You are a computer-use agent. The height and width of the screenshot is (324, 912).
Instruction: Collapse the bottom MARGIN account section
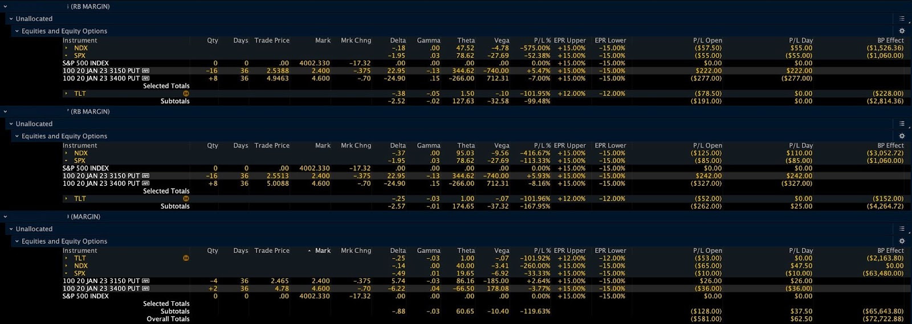[5, 217]
